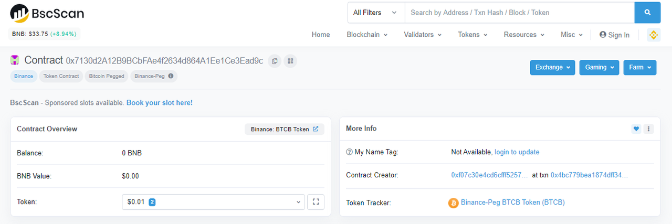Image resolution: width=672 pixels, height=224 pixels.
Task: Click the BNB Value $0.00 text
Action: coord(130,176)
